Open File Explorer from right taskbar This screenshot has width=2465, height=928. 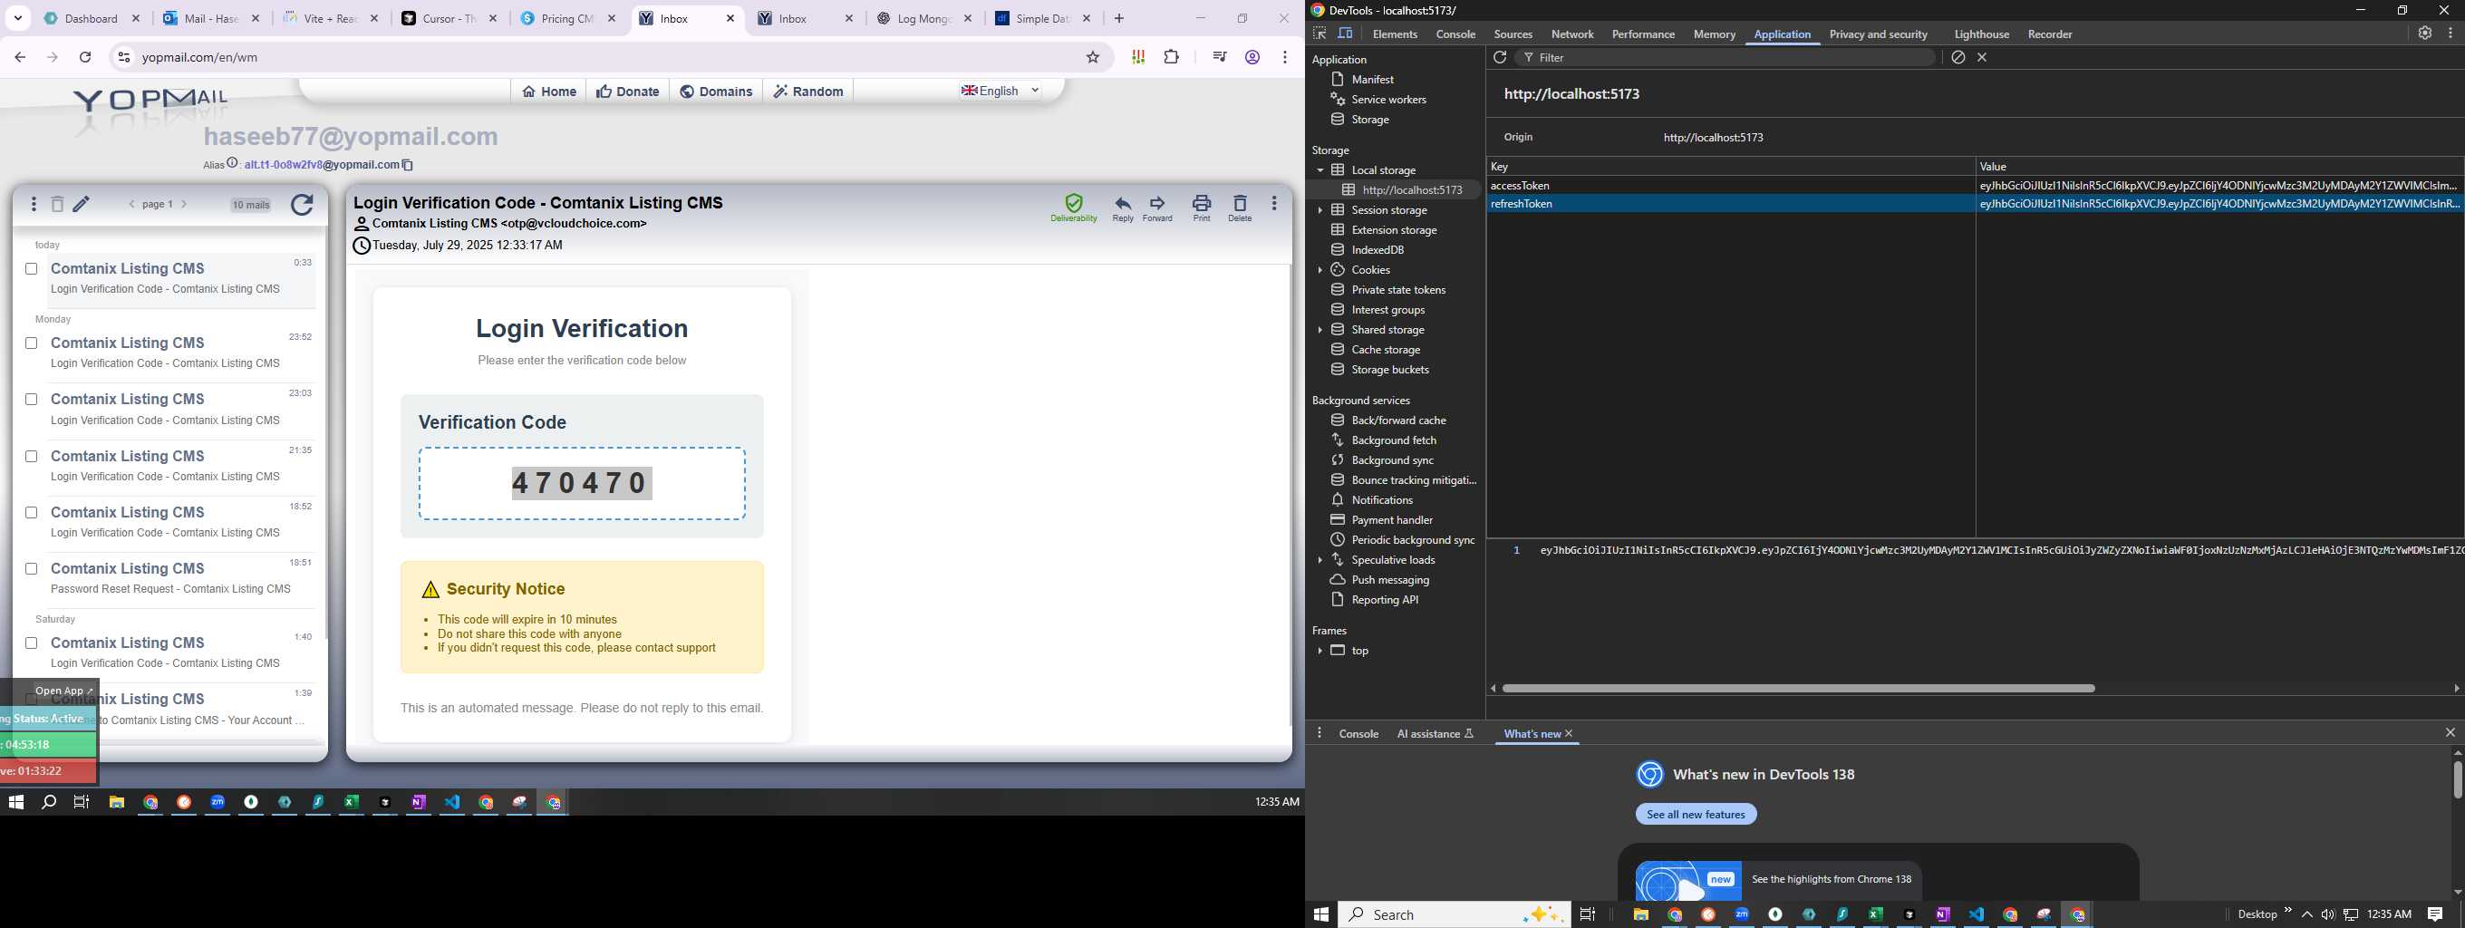[x=1641, y=914]
